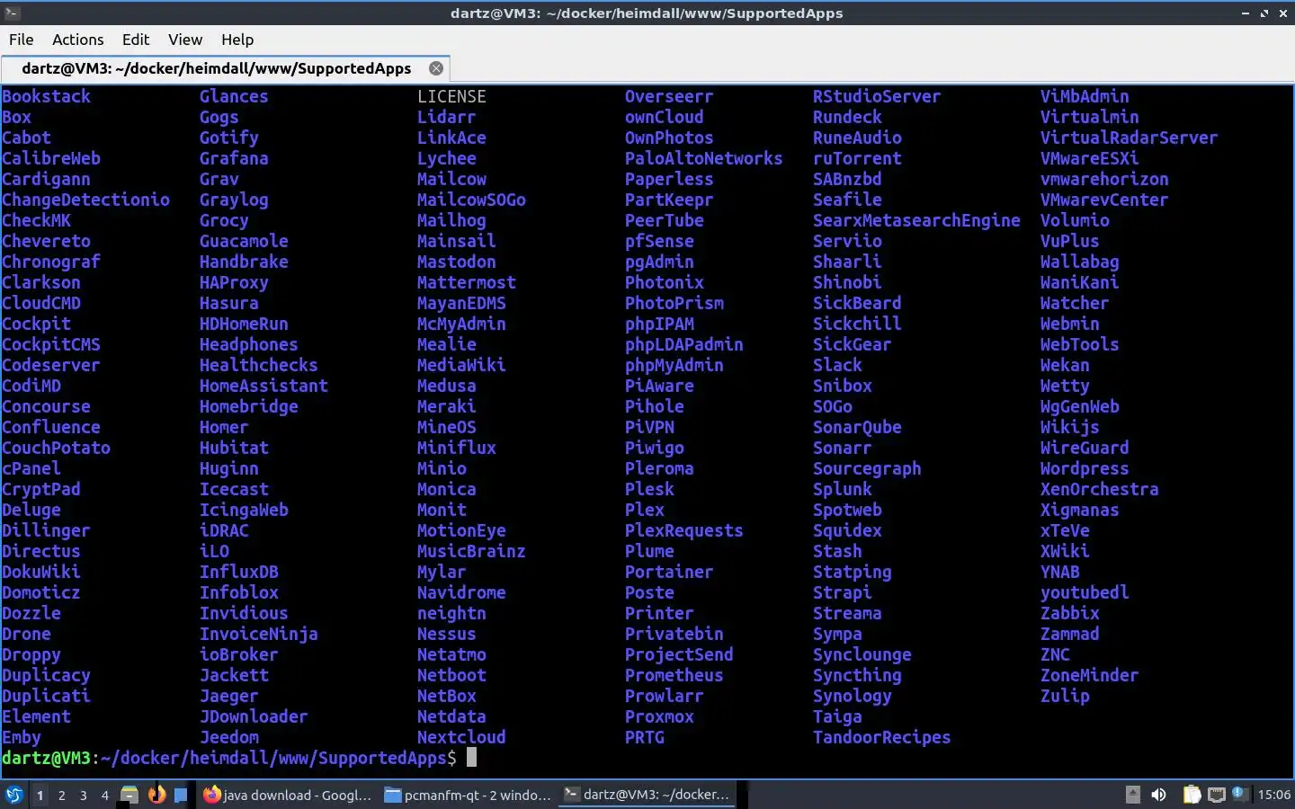Open java download Firefox taskbar window

coord(287,795)
